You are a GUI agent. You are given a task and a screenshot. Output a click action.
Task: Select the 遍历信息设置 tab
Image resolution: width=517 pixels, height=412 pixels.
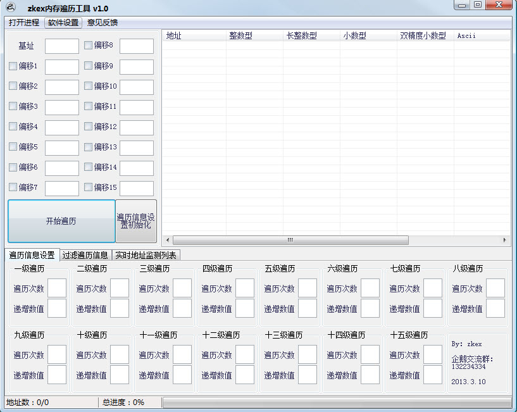32,256
